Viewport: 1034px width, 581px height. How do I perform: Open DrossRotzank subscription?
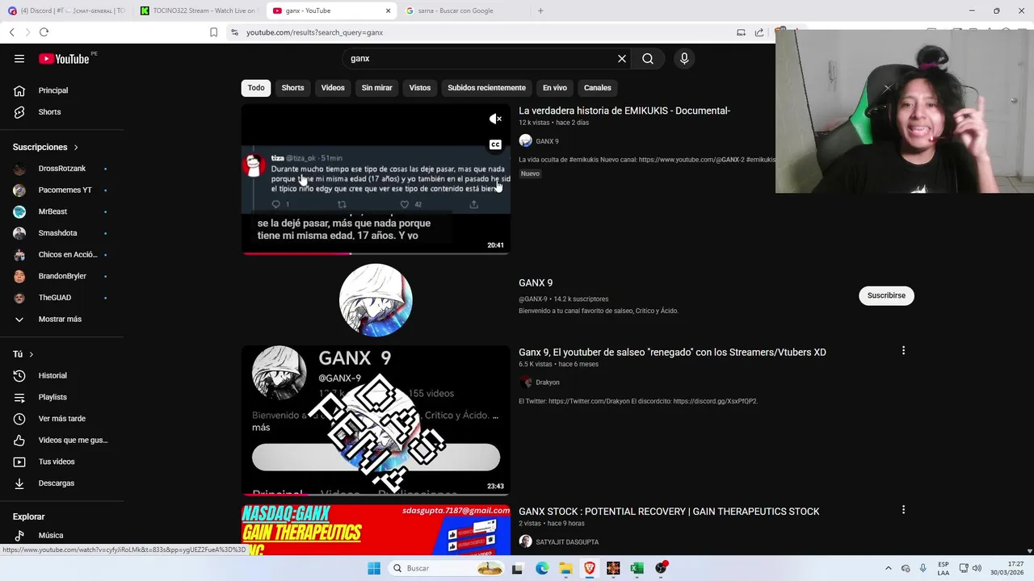tap(61, 169)
